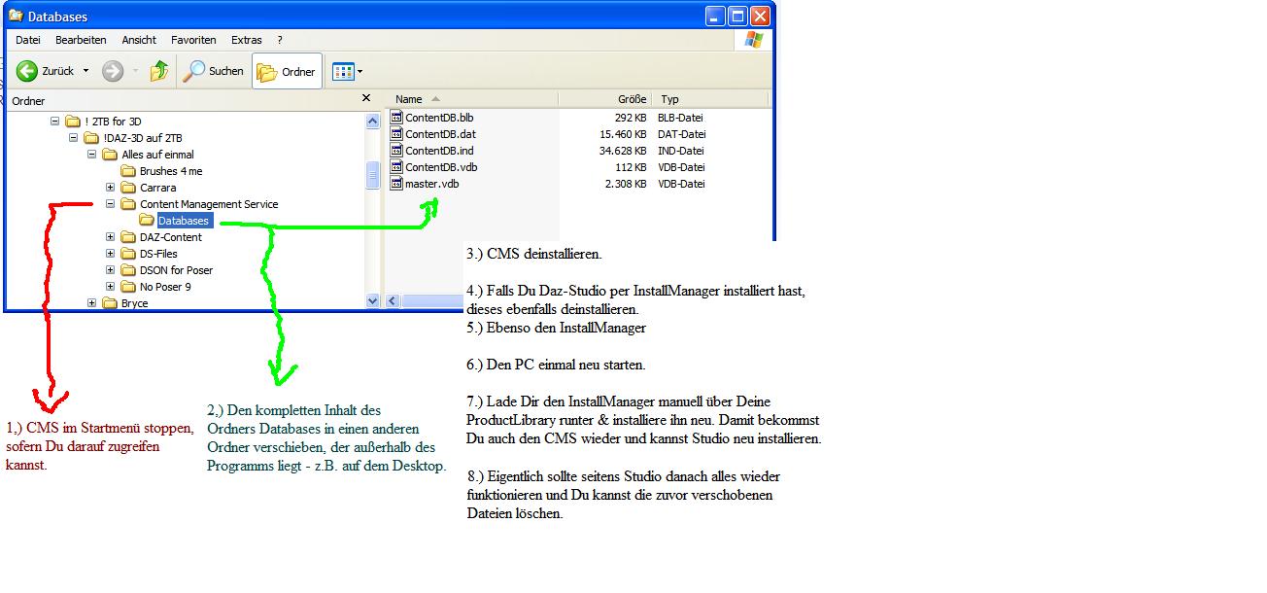This screenshot has width=1267, height=593.
Task: Click the BLB-Datei type cell
Action: coord(681,118)
